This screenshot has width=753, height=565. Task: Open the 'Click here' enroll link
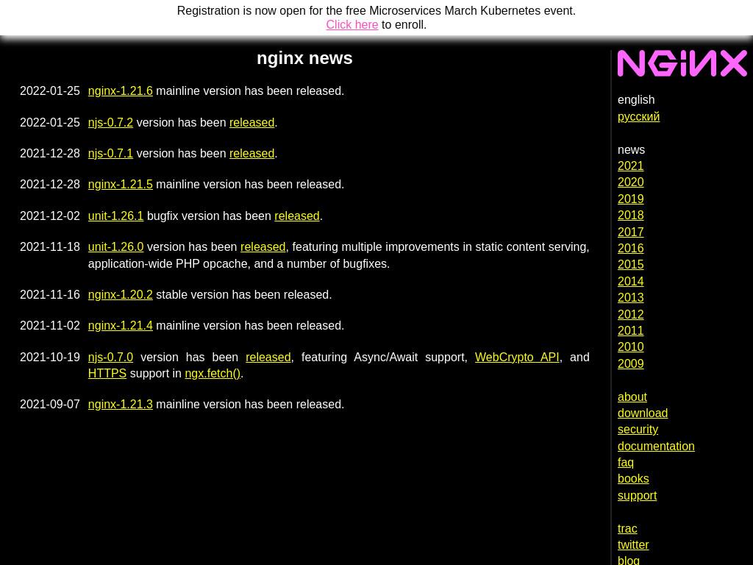[x=352, y=24]
